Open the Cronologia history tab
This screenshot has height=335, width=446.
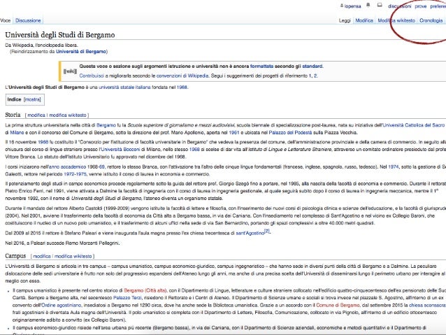[431, 20]
